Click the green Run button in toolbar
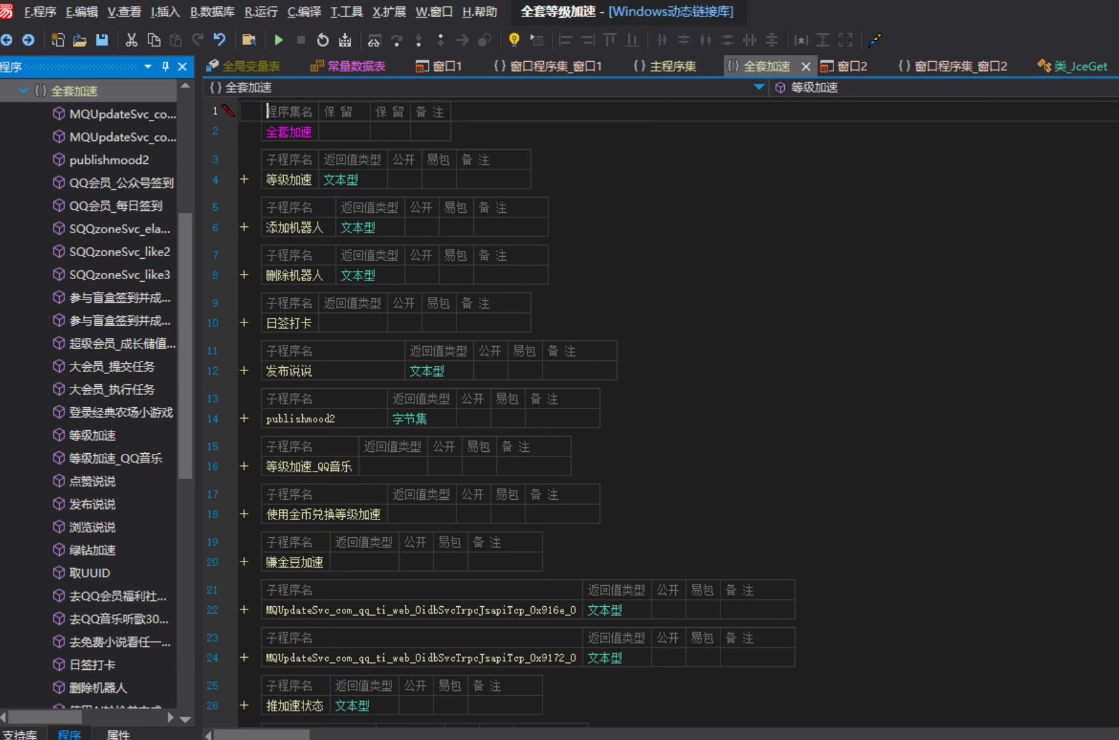 tap(279, 40)
